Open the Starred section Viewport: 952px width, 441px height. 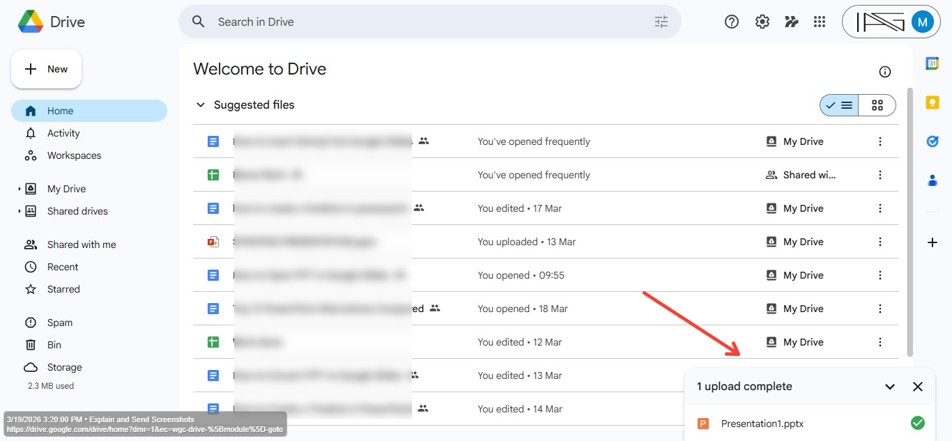point(63,289)
